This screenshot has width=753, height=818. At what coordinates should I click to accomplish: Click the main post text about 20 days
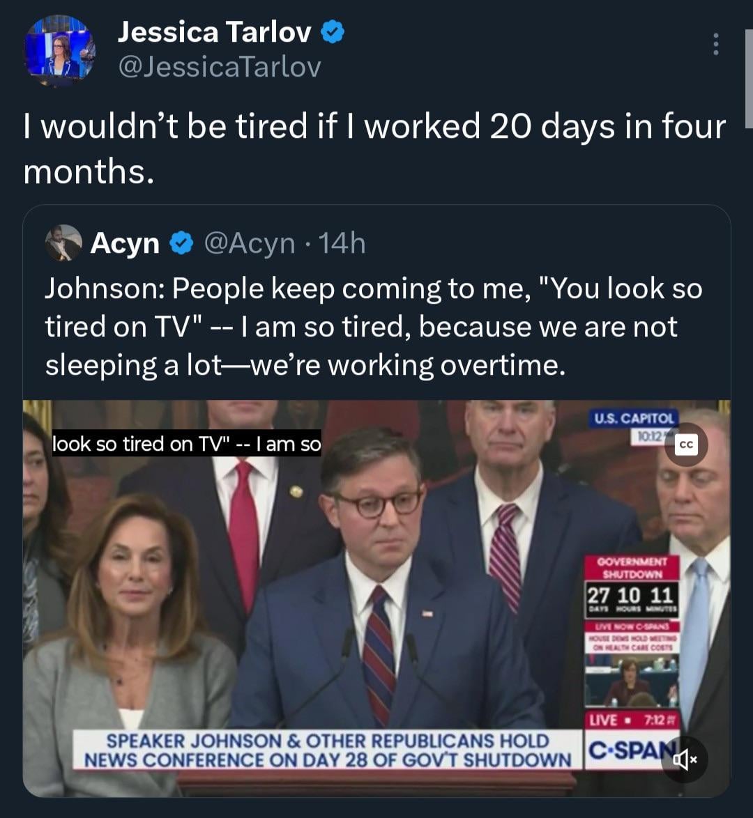374,148
